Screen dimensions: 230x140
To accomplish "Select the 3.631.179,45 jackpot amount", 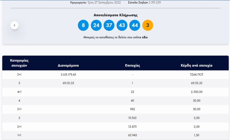I will tap(68, 74).
